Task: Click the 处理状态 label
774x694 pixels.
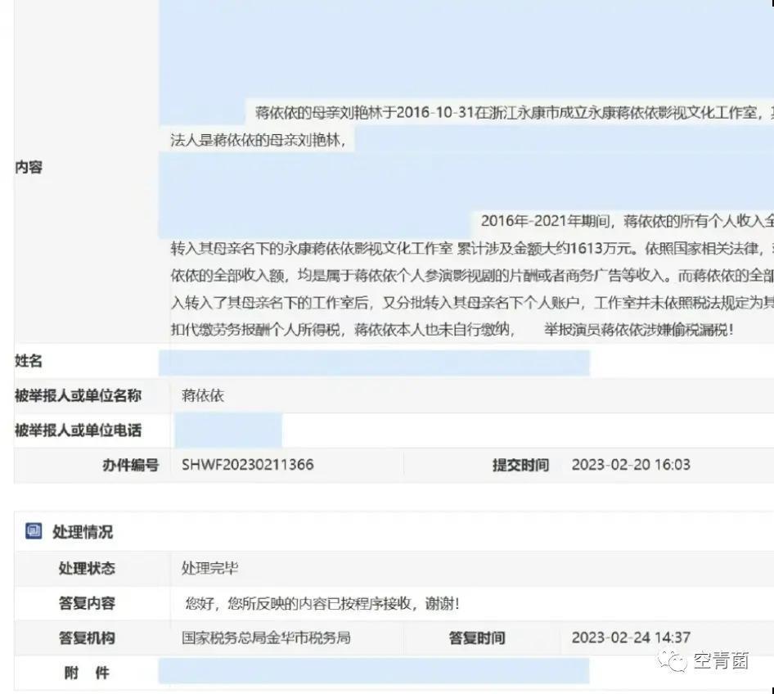Action: pyautogui.click(x=87, y=568)
